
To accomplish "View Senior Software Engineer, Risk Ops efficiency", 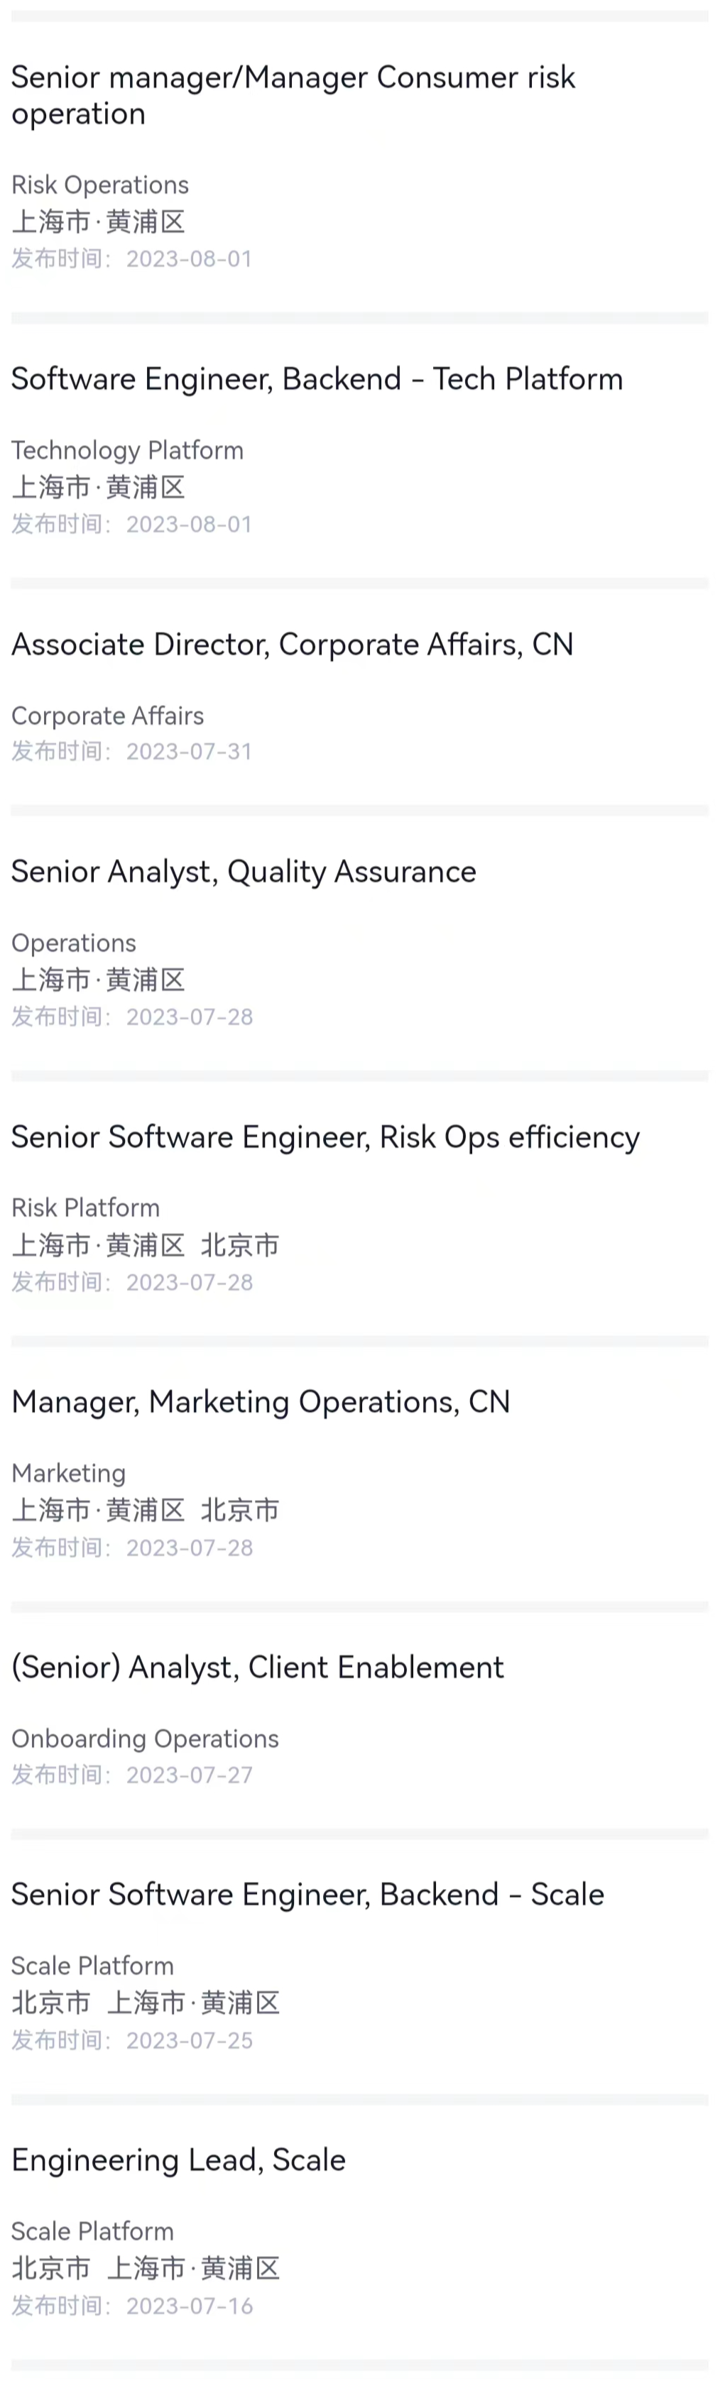I will [325, 1137].
